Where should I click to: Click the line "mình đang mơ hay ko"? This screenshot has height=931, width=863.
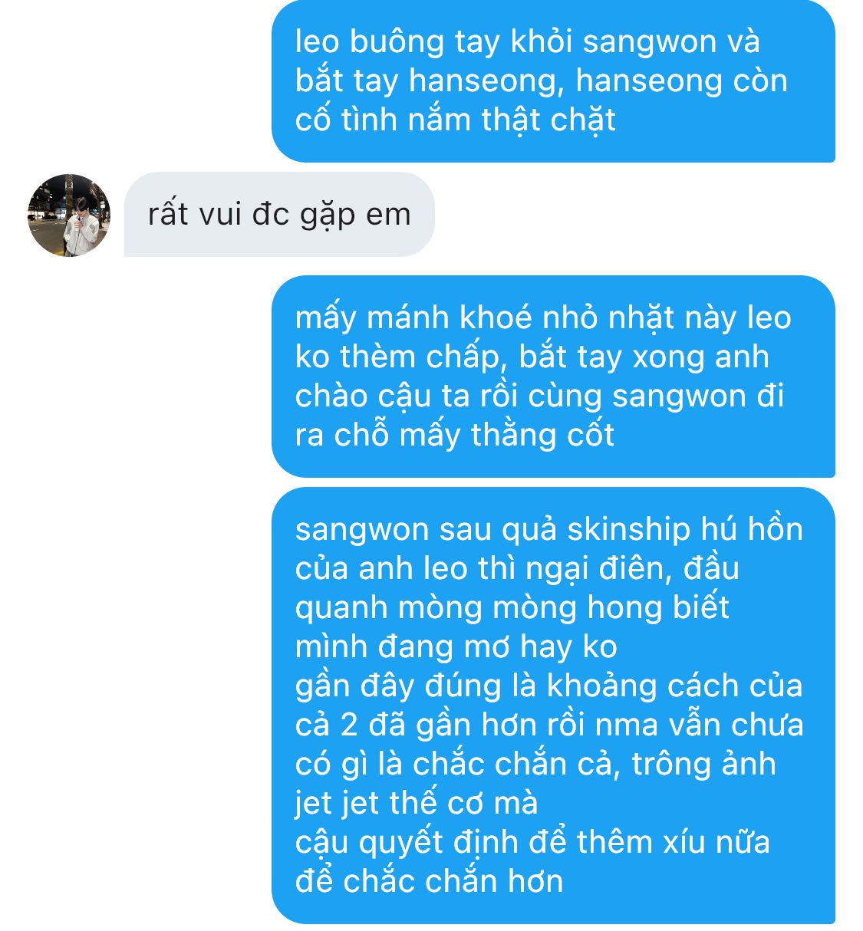pyautogui.click(x=456, y=646)
